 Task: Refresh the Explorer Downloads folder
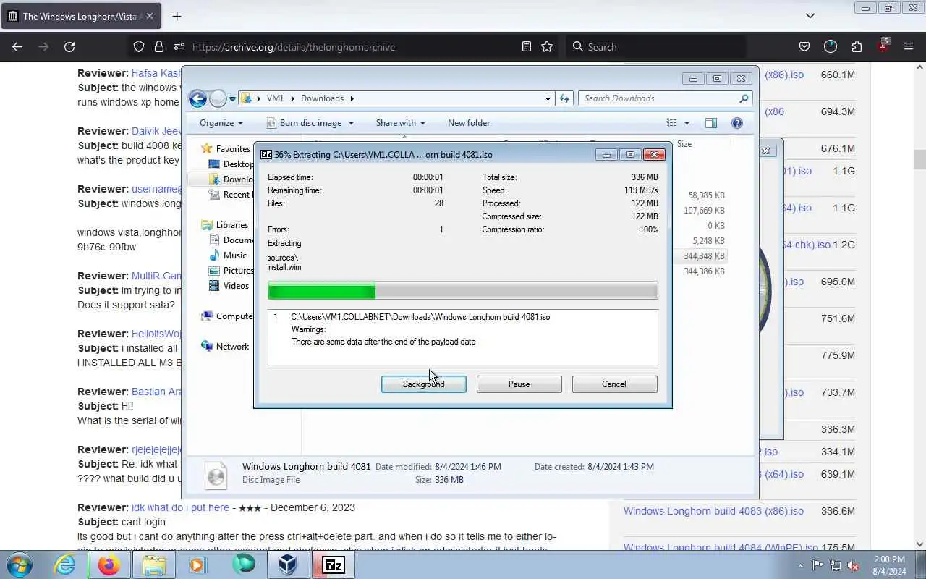564,98
